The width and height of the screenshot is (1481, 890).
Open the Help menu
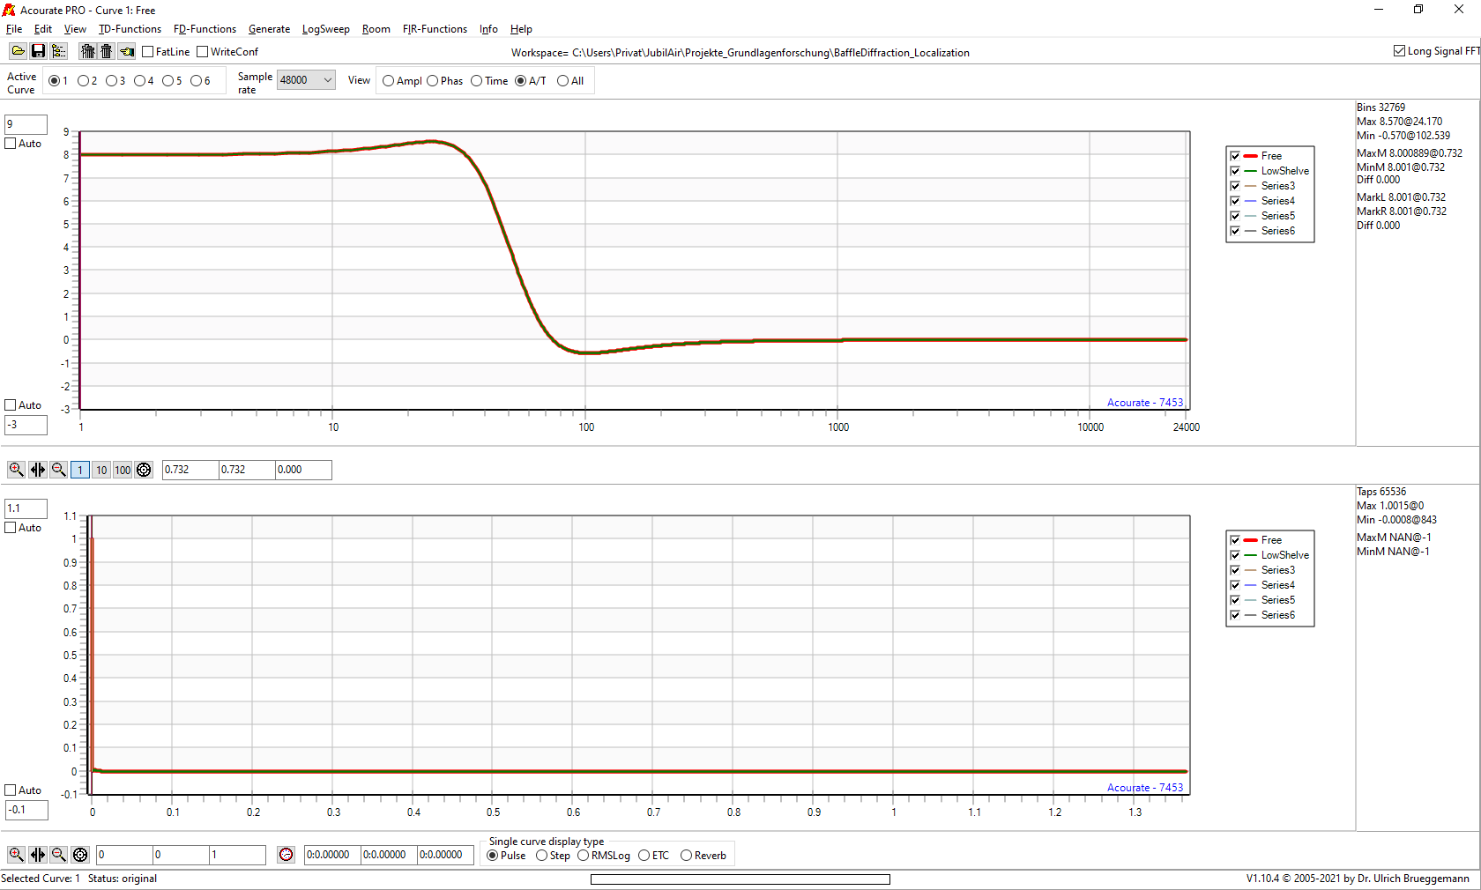click(x=521, y=29)
